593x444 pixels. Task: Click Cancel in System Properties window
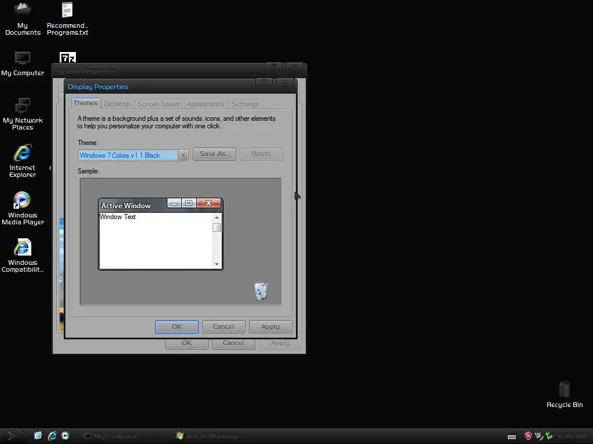point(233,343)
